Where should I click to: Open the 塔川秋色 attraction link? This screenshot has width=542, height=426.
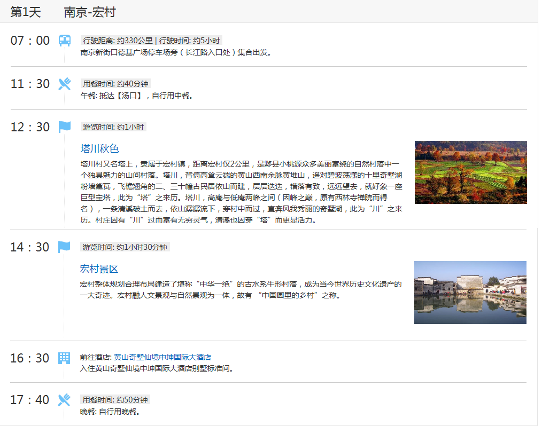click(99, 149)
